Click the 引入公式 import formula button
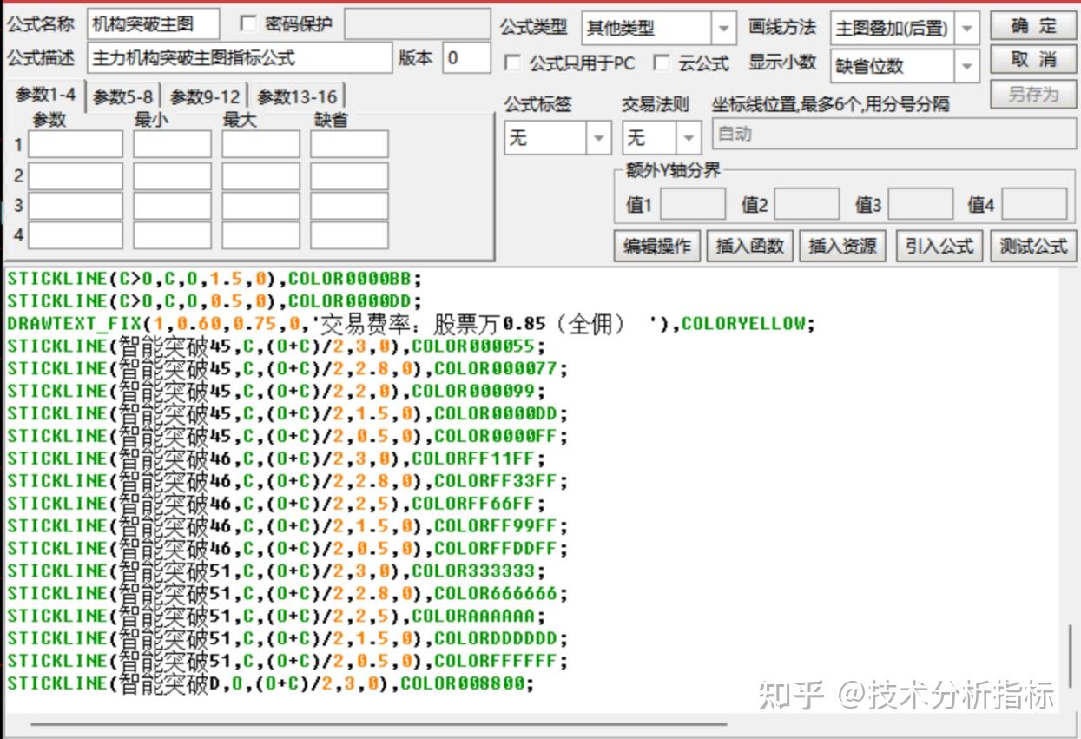This screenshot has height=739, width=1081. (938, 246)
